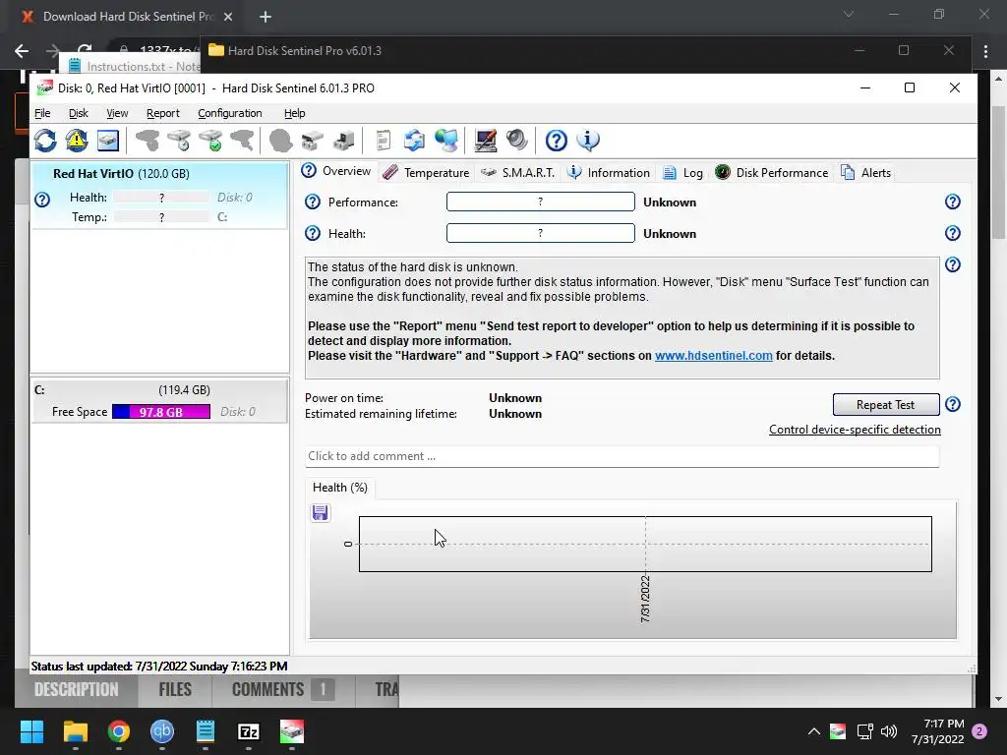Click the help icon next to Repeat Test
Screen dimensions: 1007x755
point(952,404)
